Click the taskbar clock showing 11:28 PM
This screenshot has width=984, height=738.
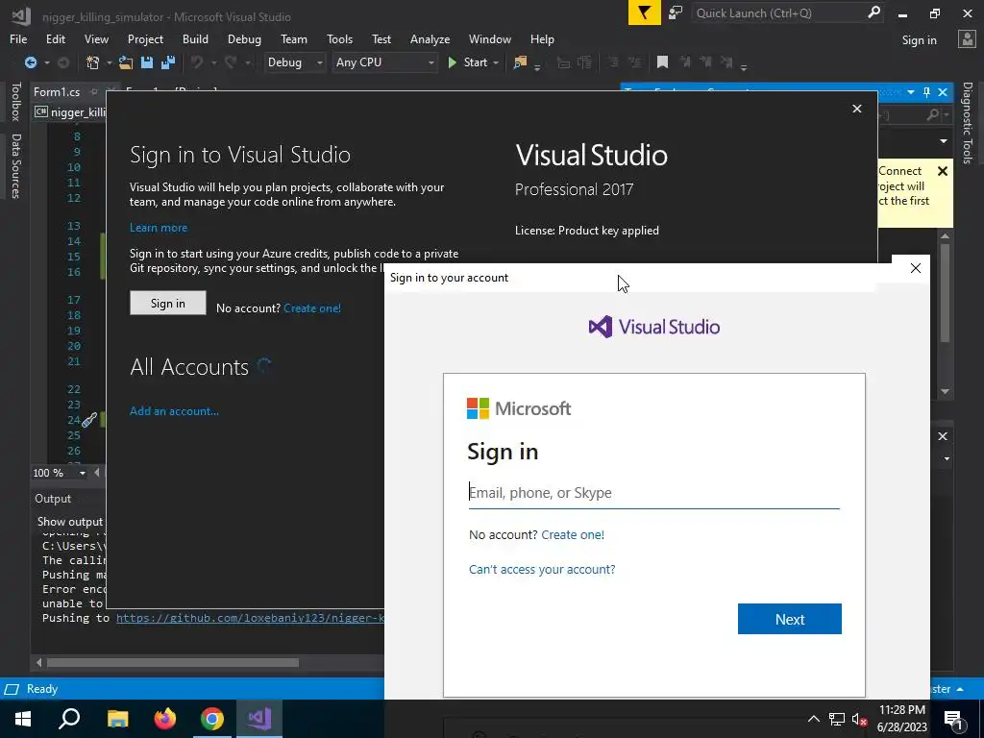[x=901, y=710]
